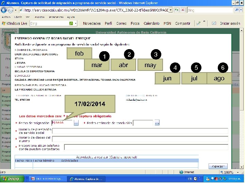The width and height of the screenshot is (245, 183).
Task: Click the sign-in icon before Iniciar sesión
Action: (214, 23)
